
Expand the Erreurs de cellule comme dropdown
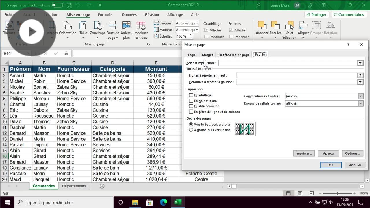[360, 103]
